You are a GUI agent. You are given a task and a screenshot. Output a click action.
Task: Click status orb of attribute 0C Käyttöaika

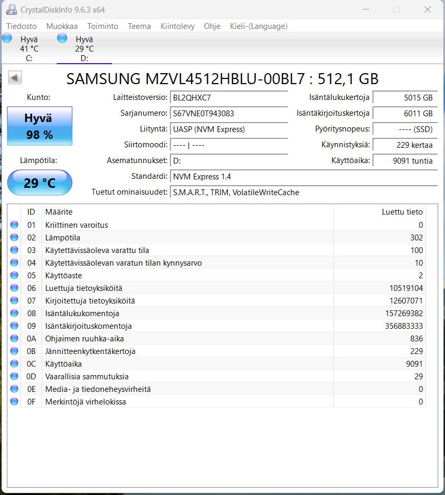point(14,363)
